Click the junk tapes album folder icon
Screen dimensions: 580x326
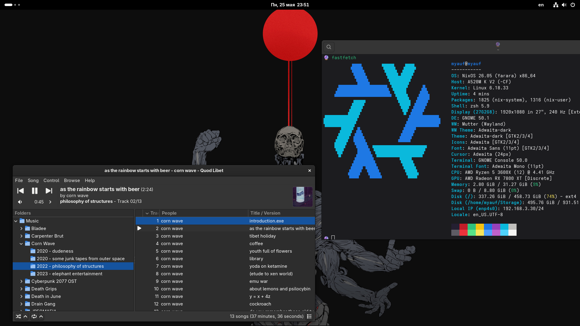tap(33, 259)
